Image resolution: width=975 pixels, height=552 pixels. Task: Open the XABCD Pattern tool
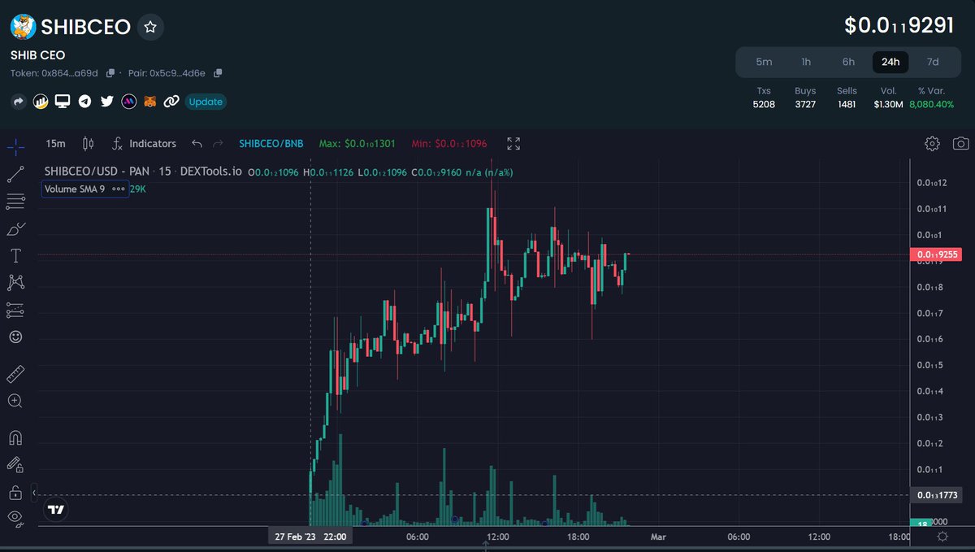point(17,283)
